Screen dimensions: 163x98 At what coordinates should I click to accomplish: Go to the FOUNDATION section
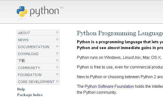click(x=38, y=75)
